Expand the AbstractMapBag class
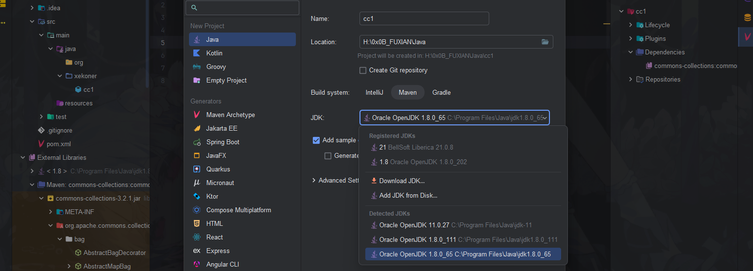 [x=69, y=267]
